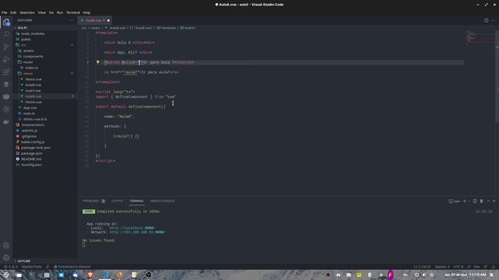This screenshot has width=499, height=280.
Task: Open the Go menu
Action: (51, 12)
